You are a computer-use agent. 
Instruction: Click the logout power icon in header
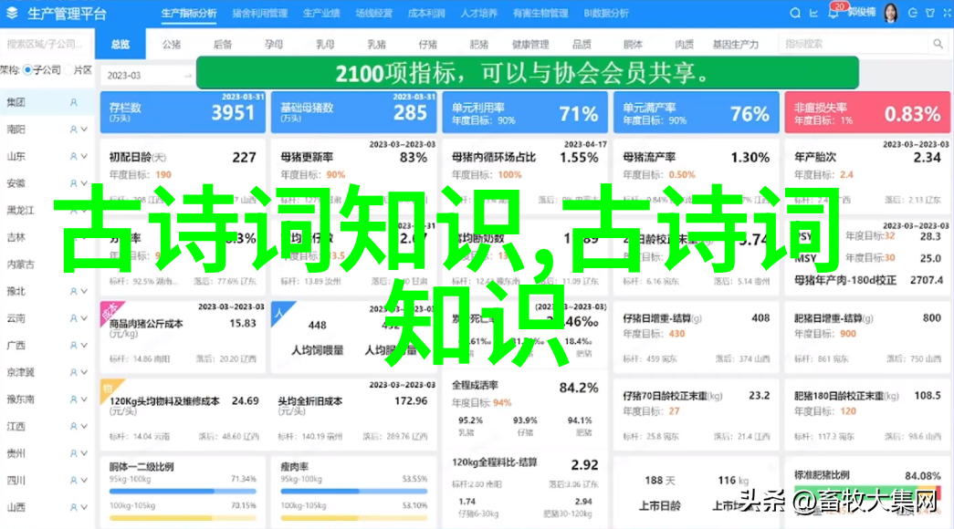point(913,13)
